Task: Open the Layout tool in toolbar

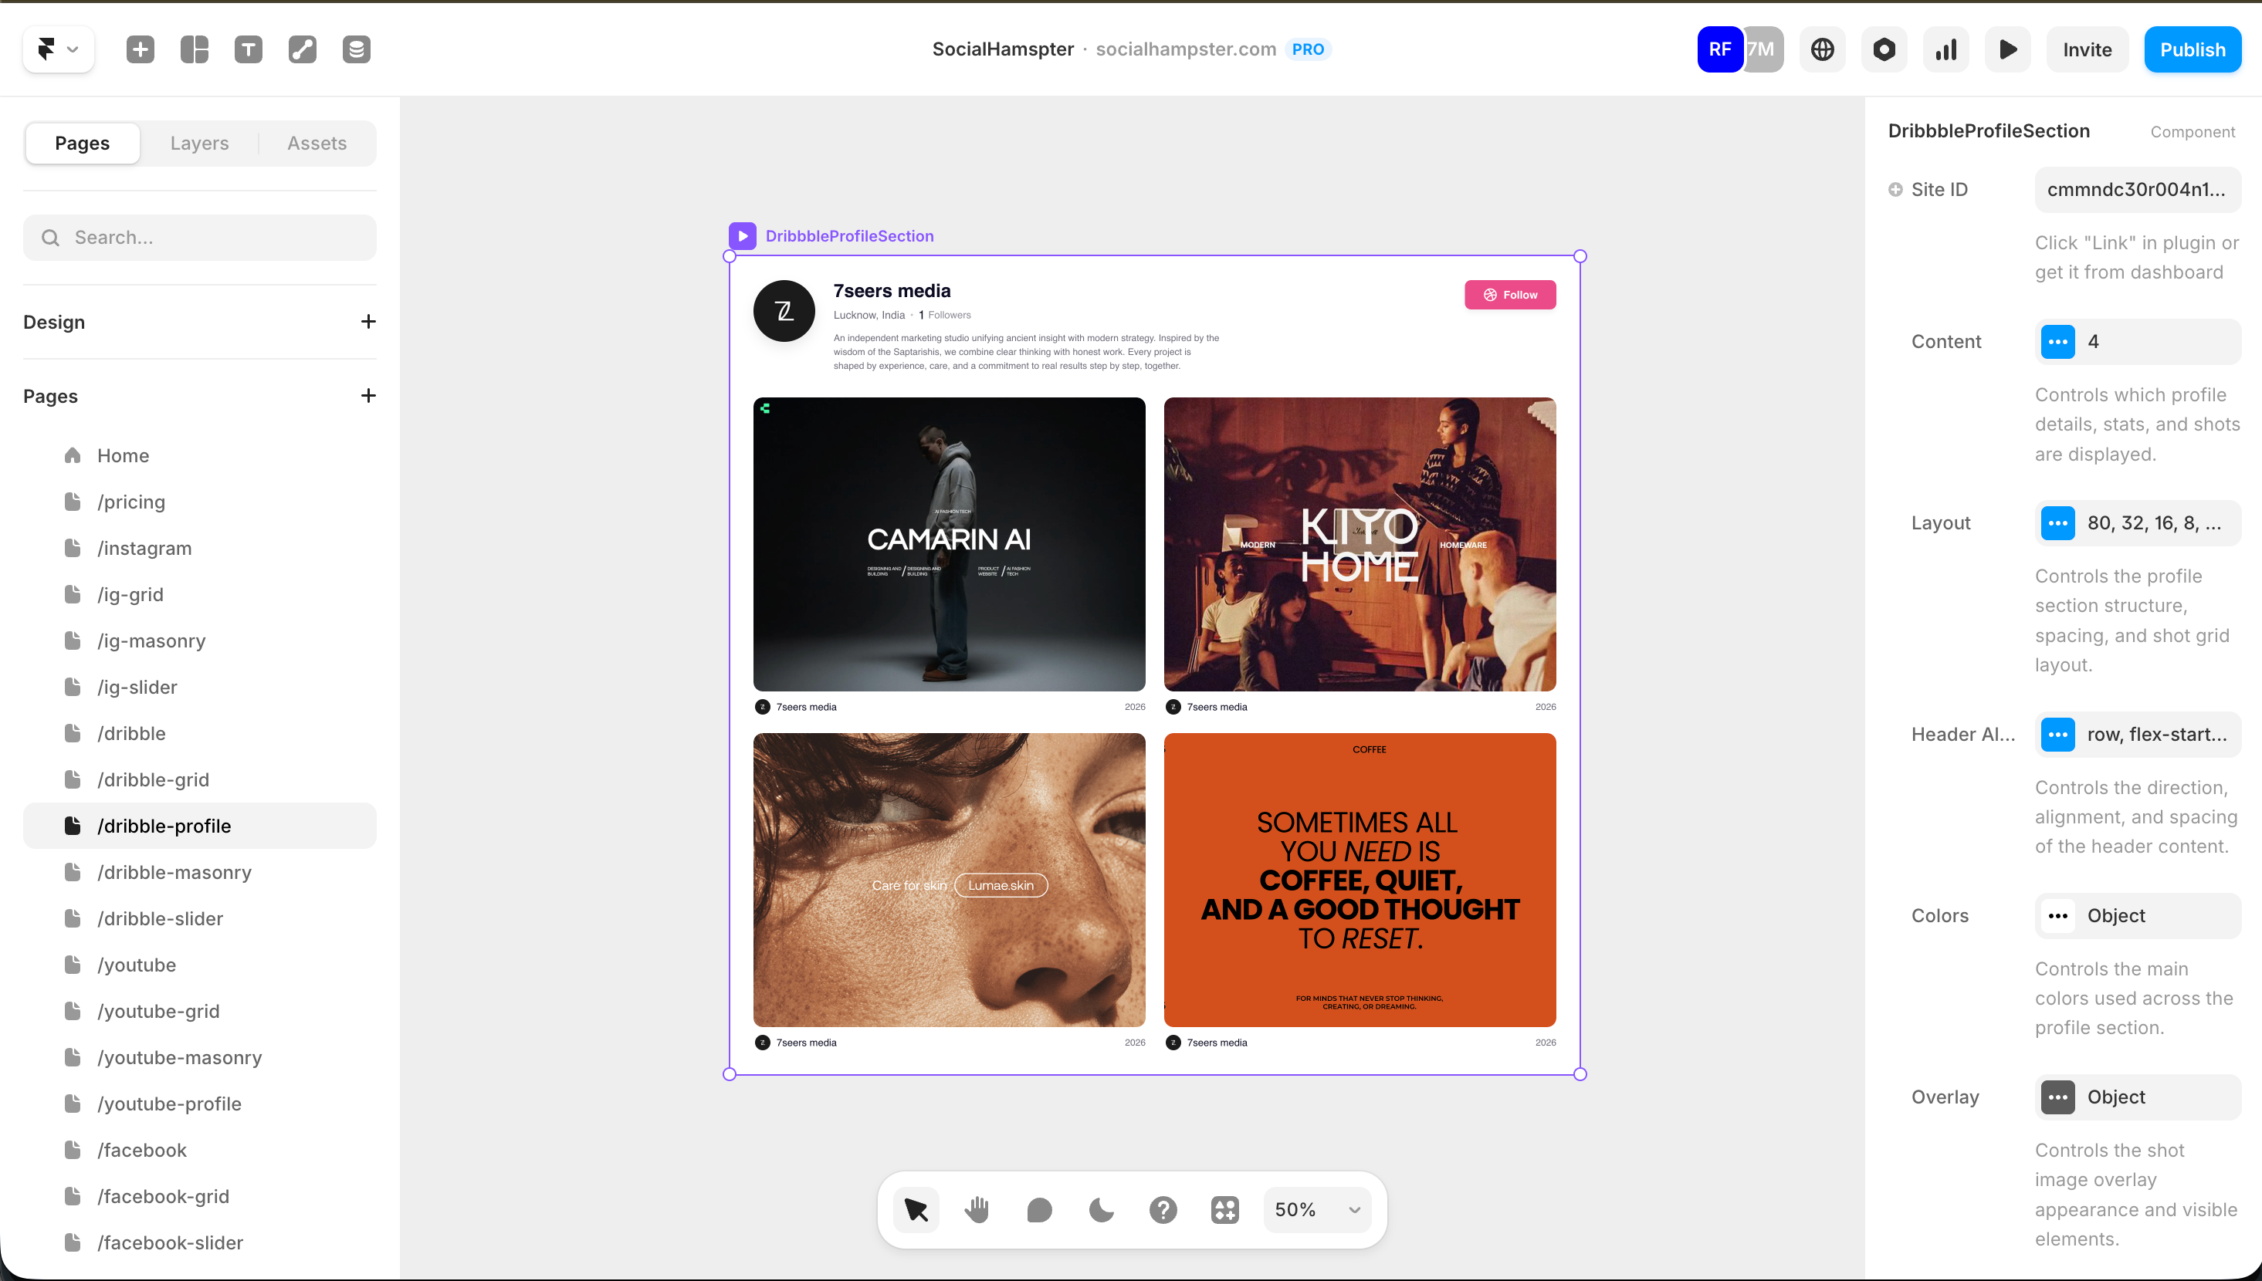Action: coord(195,49)
